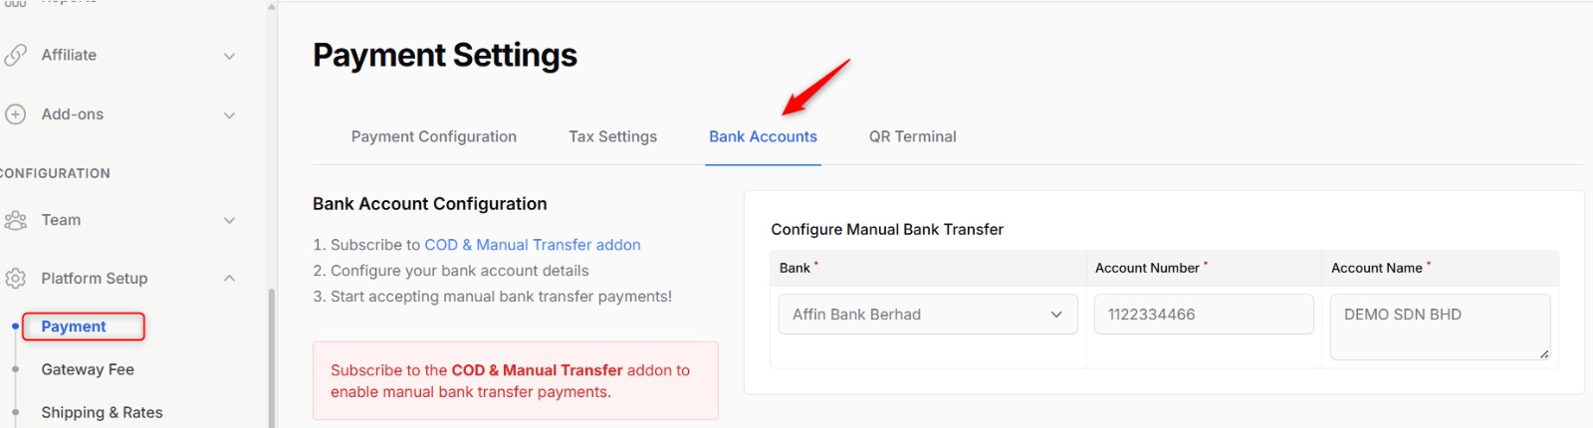Select Payment in the sidebar

tap(74, 326)
